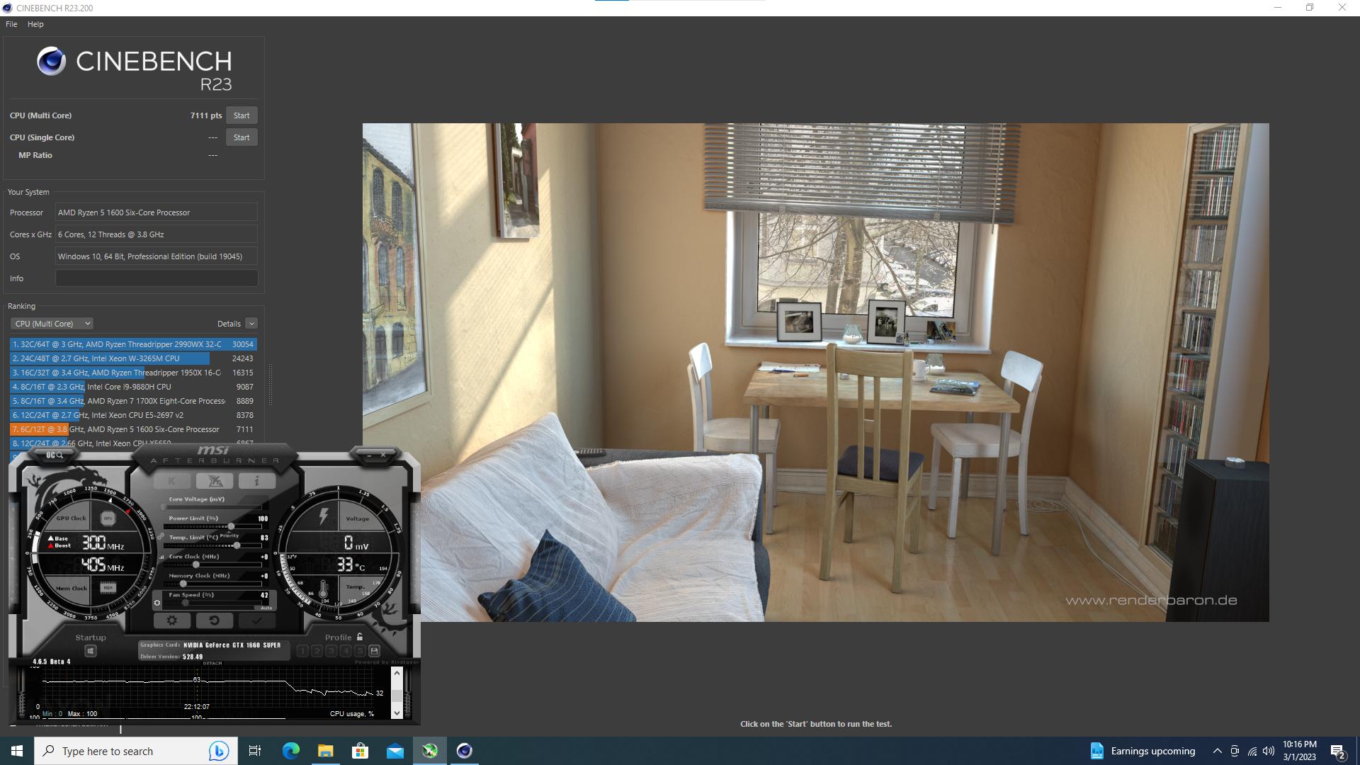
Task: Select Afterburner profile slot 1
Action: [x=303, y=651]
